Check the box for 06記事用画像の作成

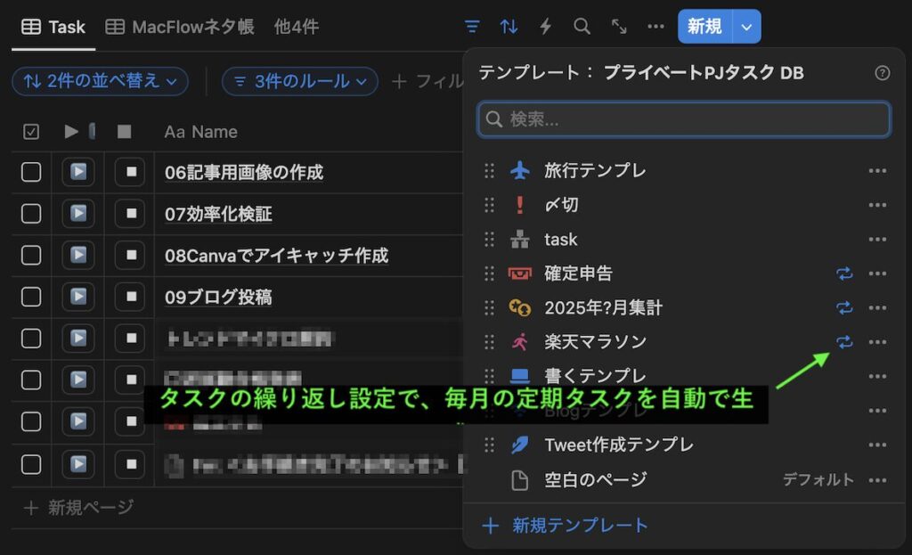(31, 173)
